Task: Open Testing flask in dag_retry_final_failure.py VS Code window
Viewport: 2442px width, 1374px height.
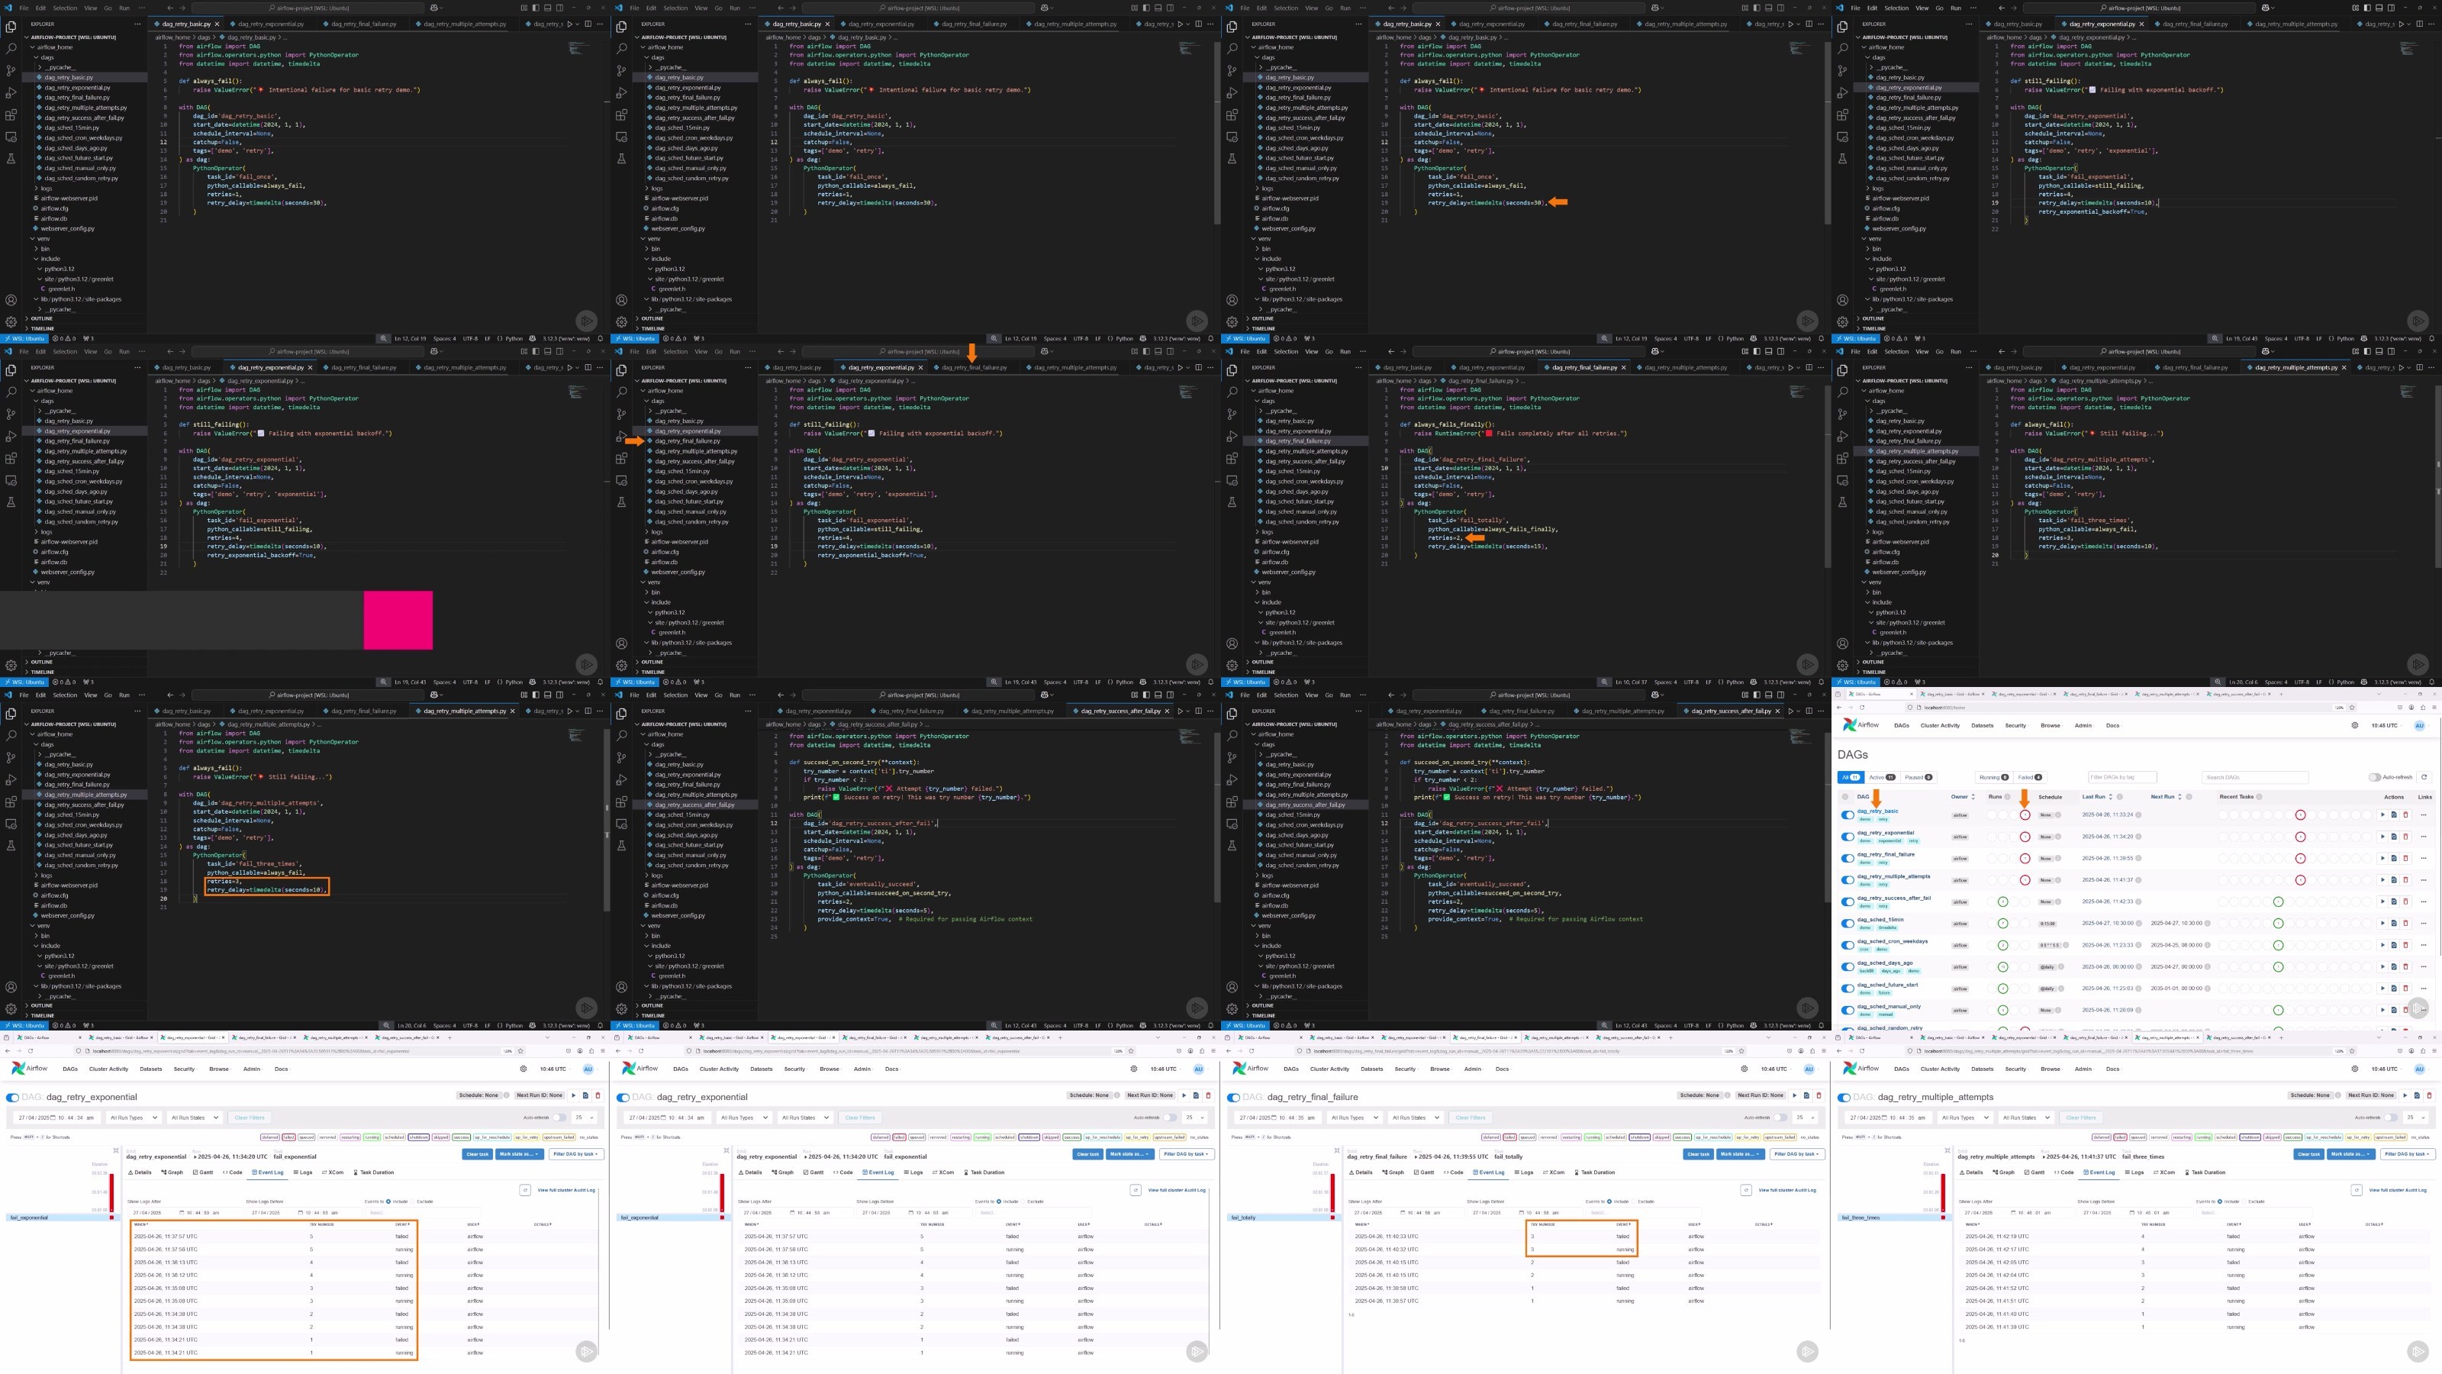Action: tap(1232, 502)
